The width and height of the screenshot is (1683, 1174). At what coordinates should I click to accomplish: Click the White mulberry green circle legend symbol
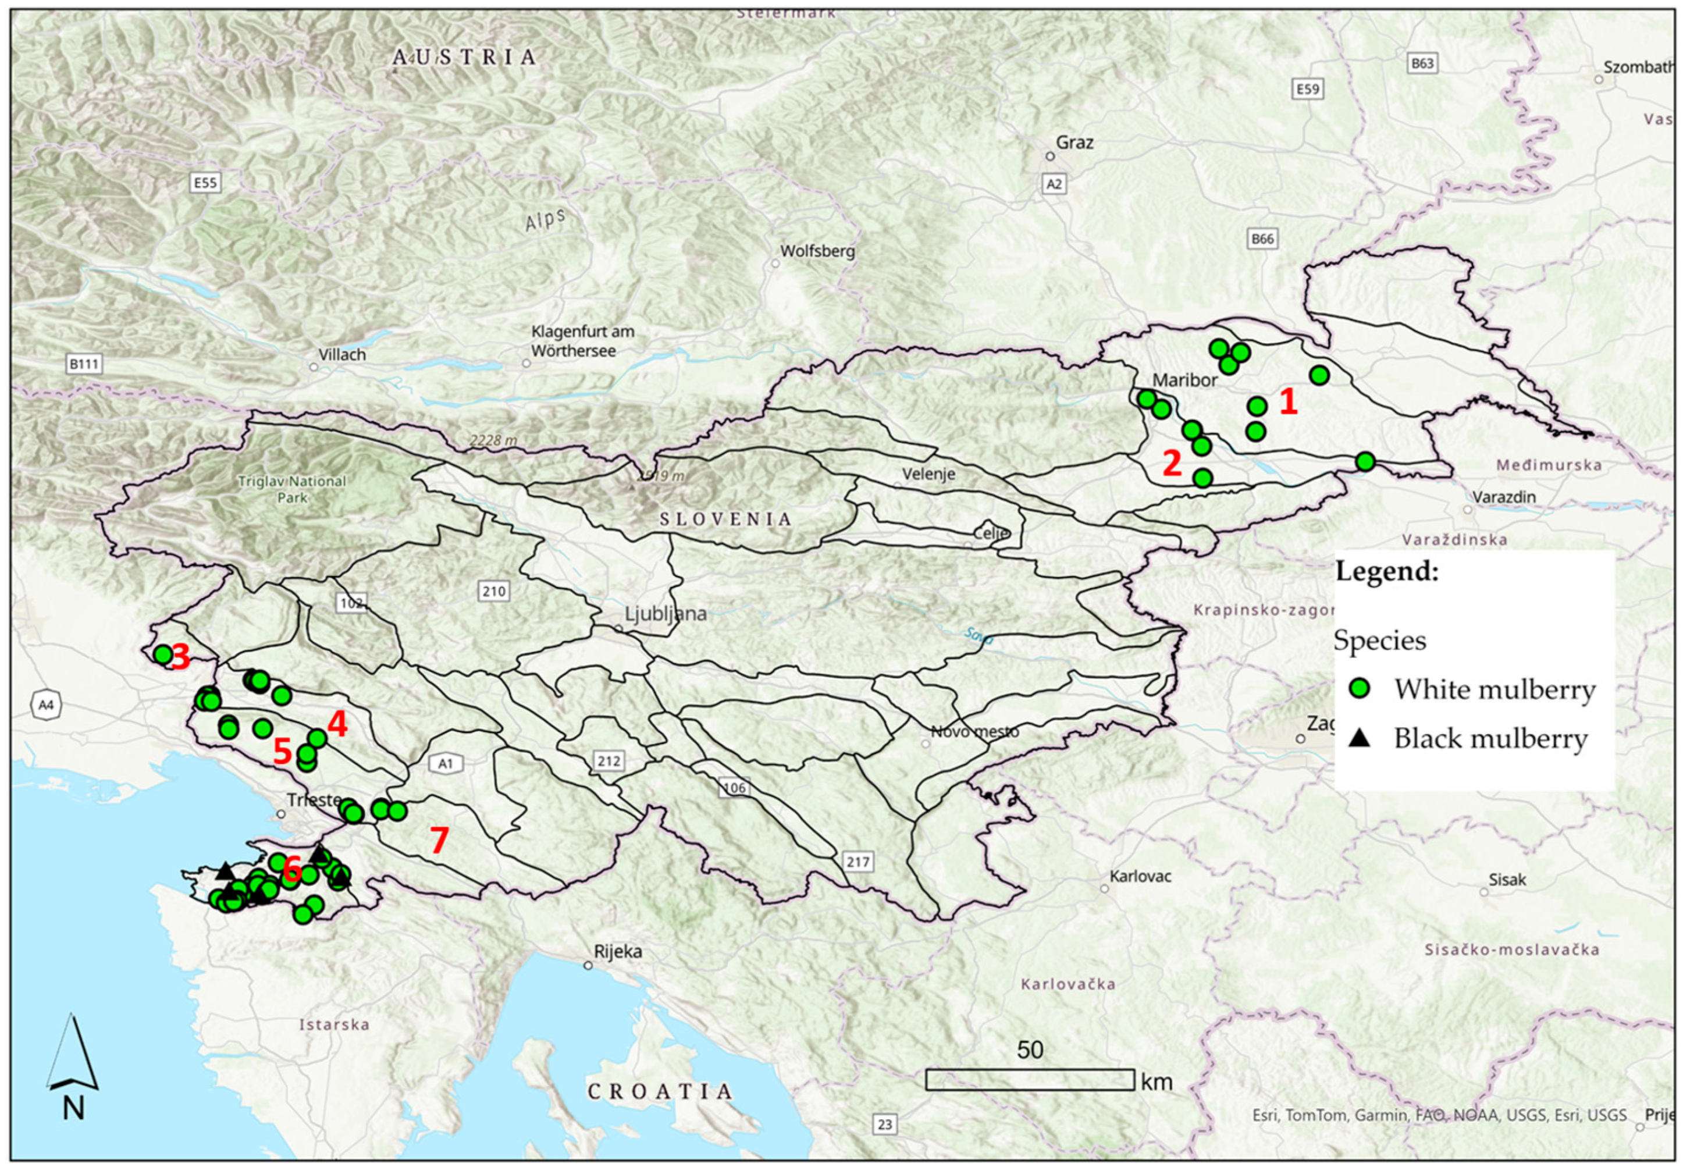1361,689
